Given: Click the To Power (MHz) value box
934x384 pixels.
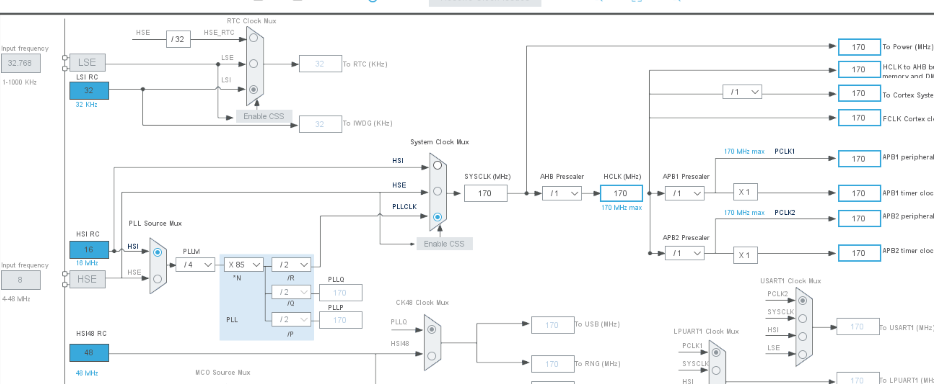Looking at the screenshot, I should coord(859,47).
